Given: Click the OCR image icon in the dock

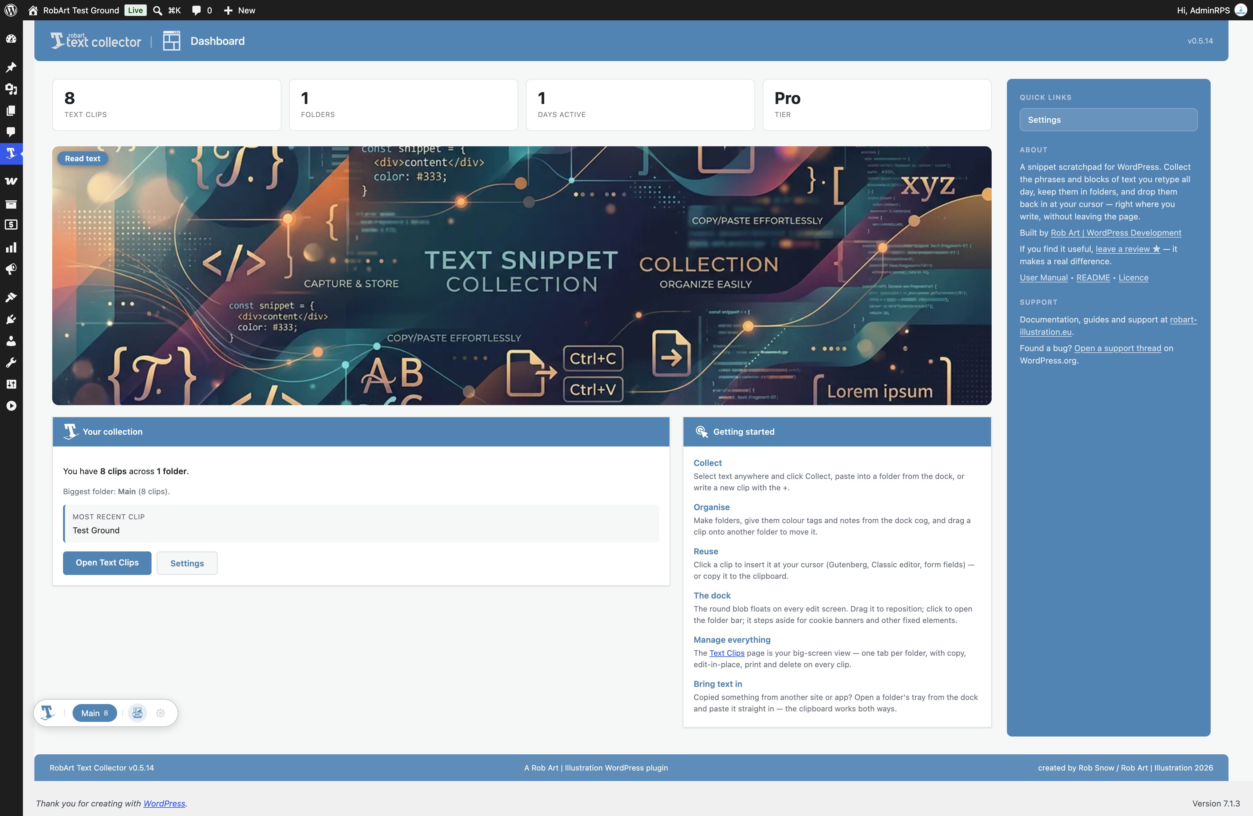Looking at the screenshot, I should tap(138, 713).
